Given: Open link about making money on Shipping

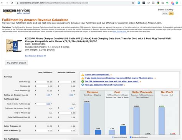Looking at the screenshot, I should pos(119,78).
